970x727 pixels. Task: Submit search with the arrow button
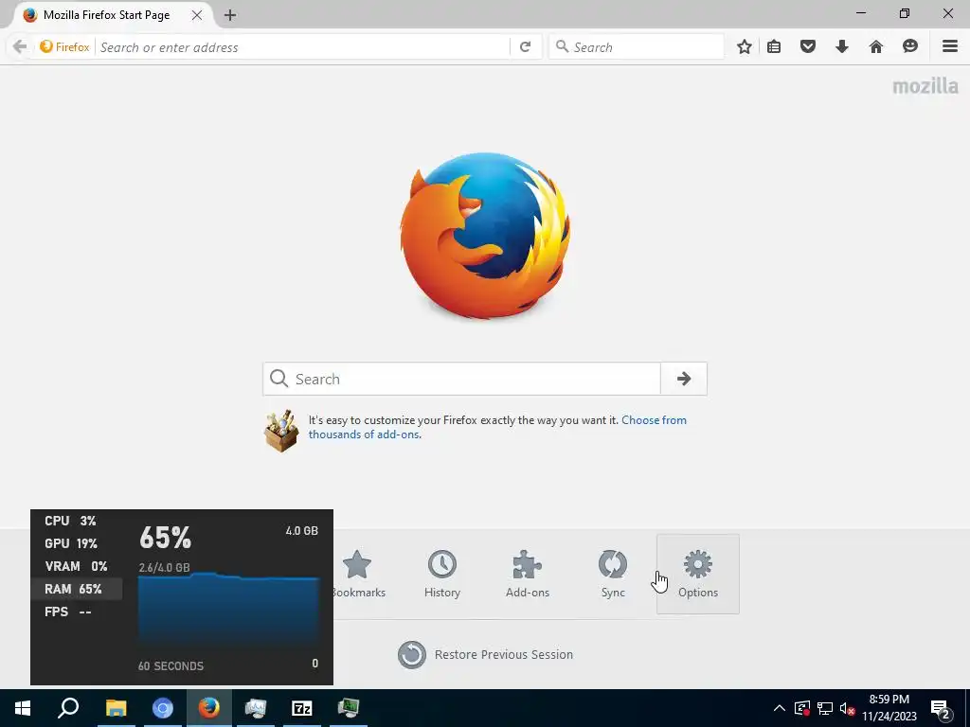[684, 379]
